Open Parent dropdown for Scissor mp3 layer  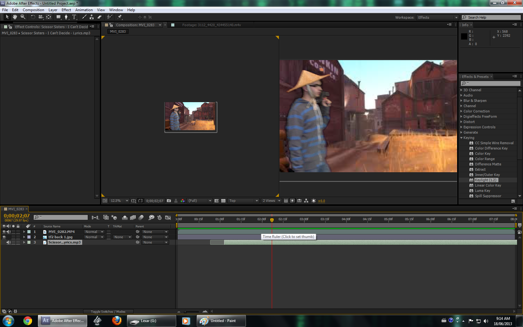[155, 242]
